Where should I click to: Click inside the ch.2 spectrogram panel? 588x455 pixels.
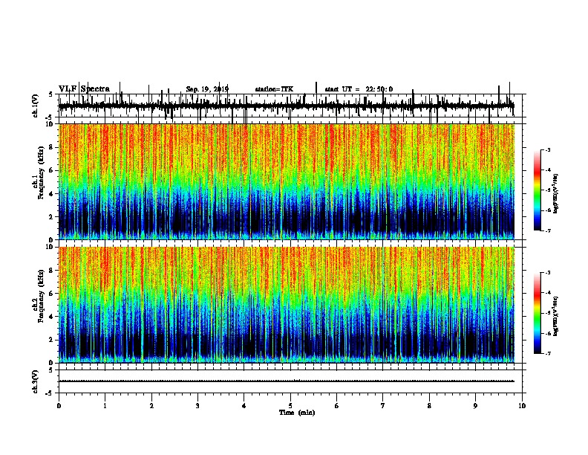point(287,305)
